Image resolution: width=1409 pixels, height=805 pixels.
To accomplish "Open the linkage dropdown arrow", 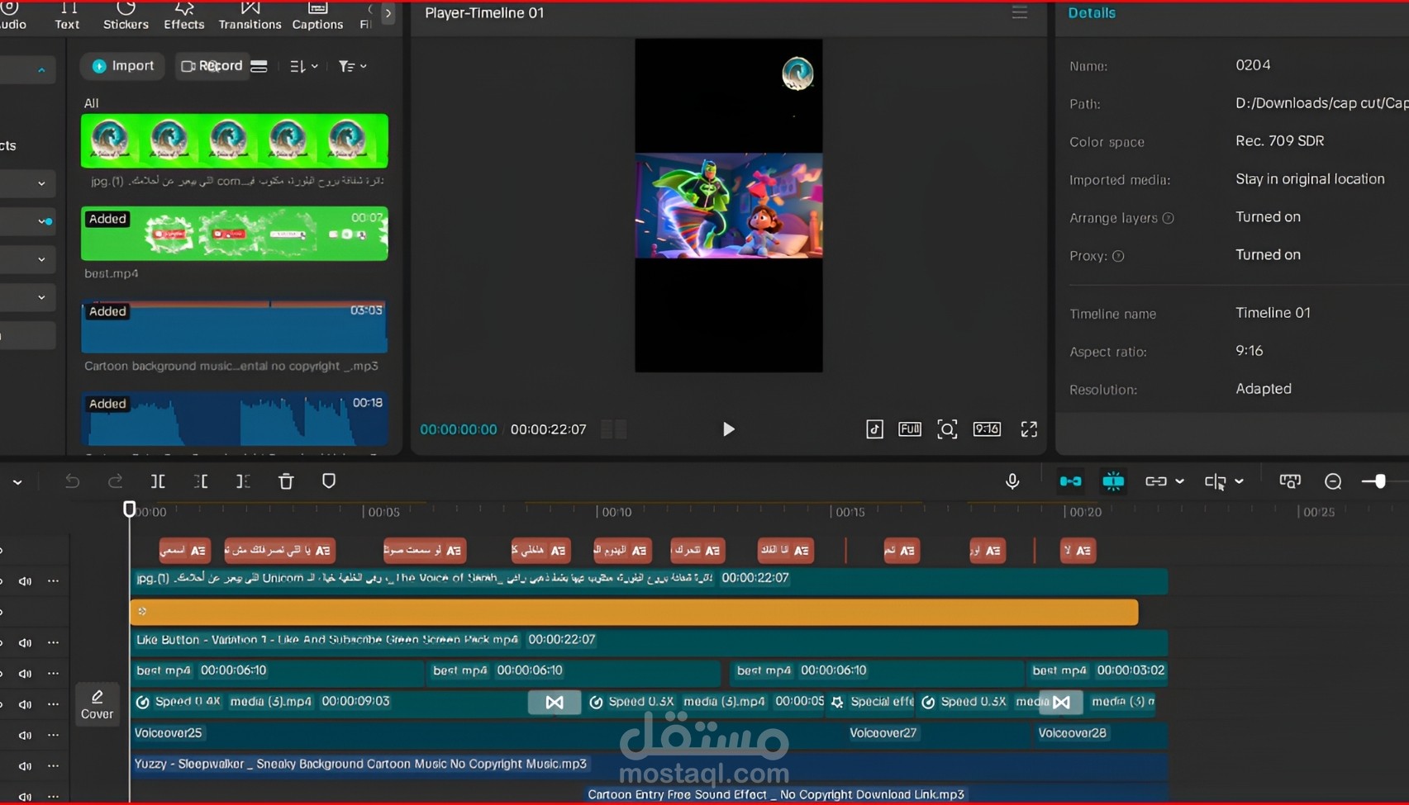I will (x=1180, y=481).
